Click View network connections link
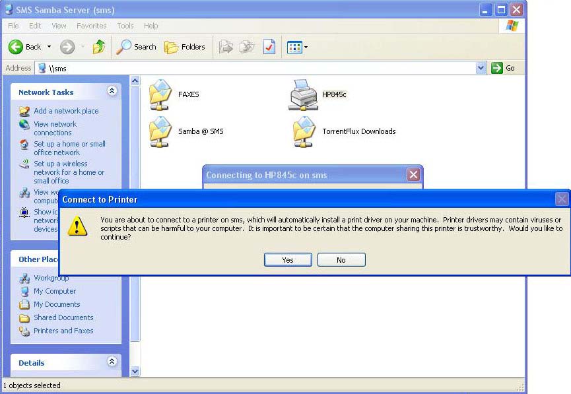 55,129
